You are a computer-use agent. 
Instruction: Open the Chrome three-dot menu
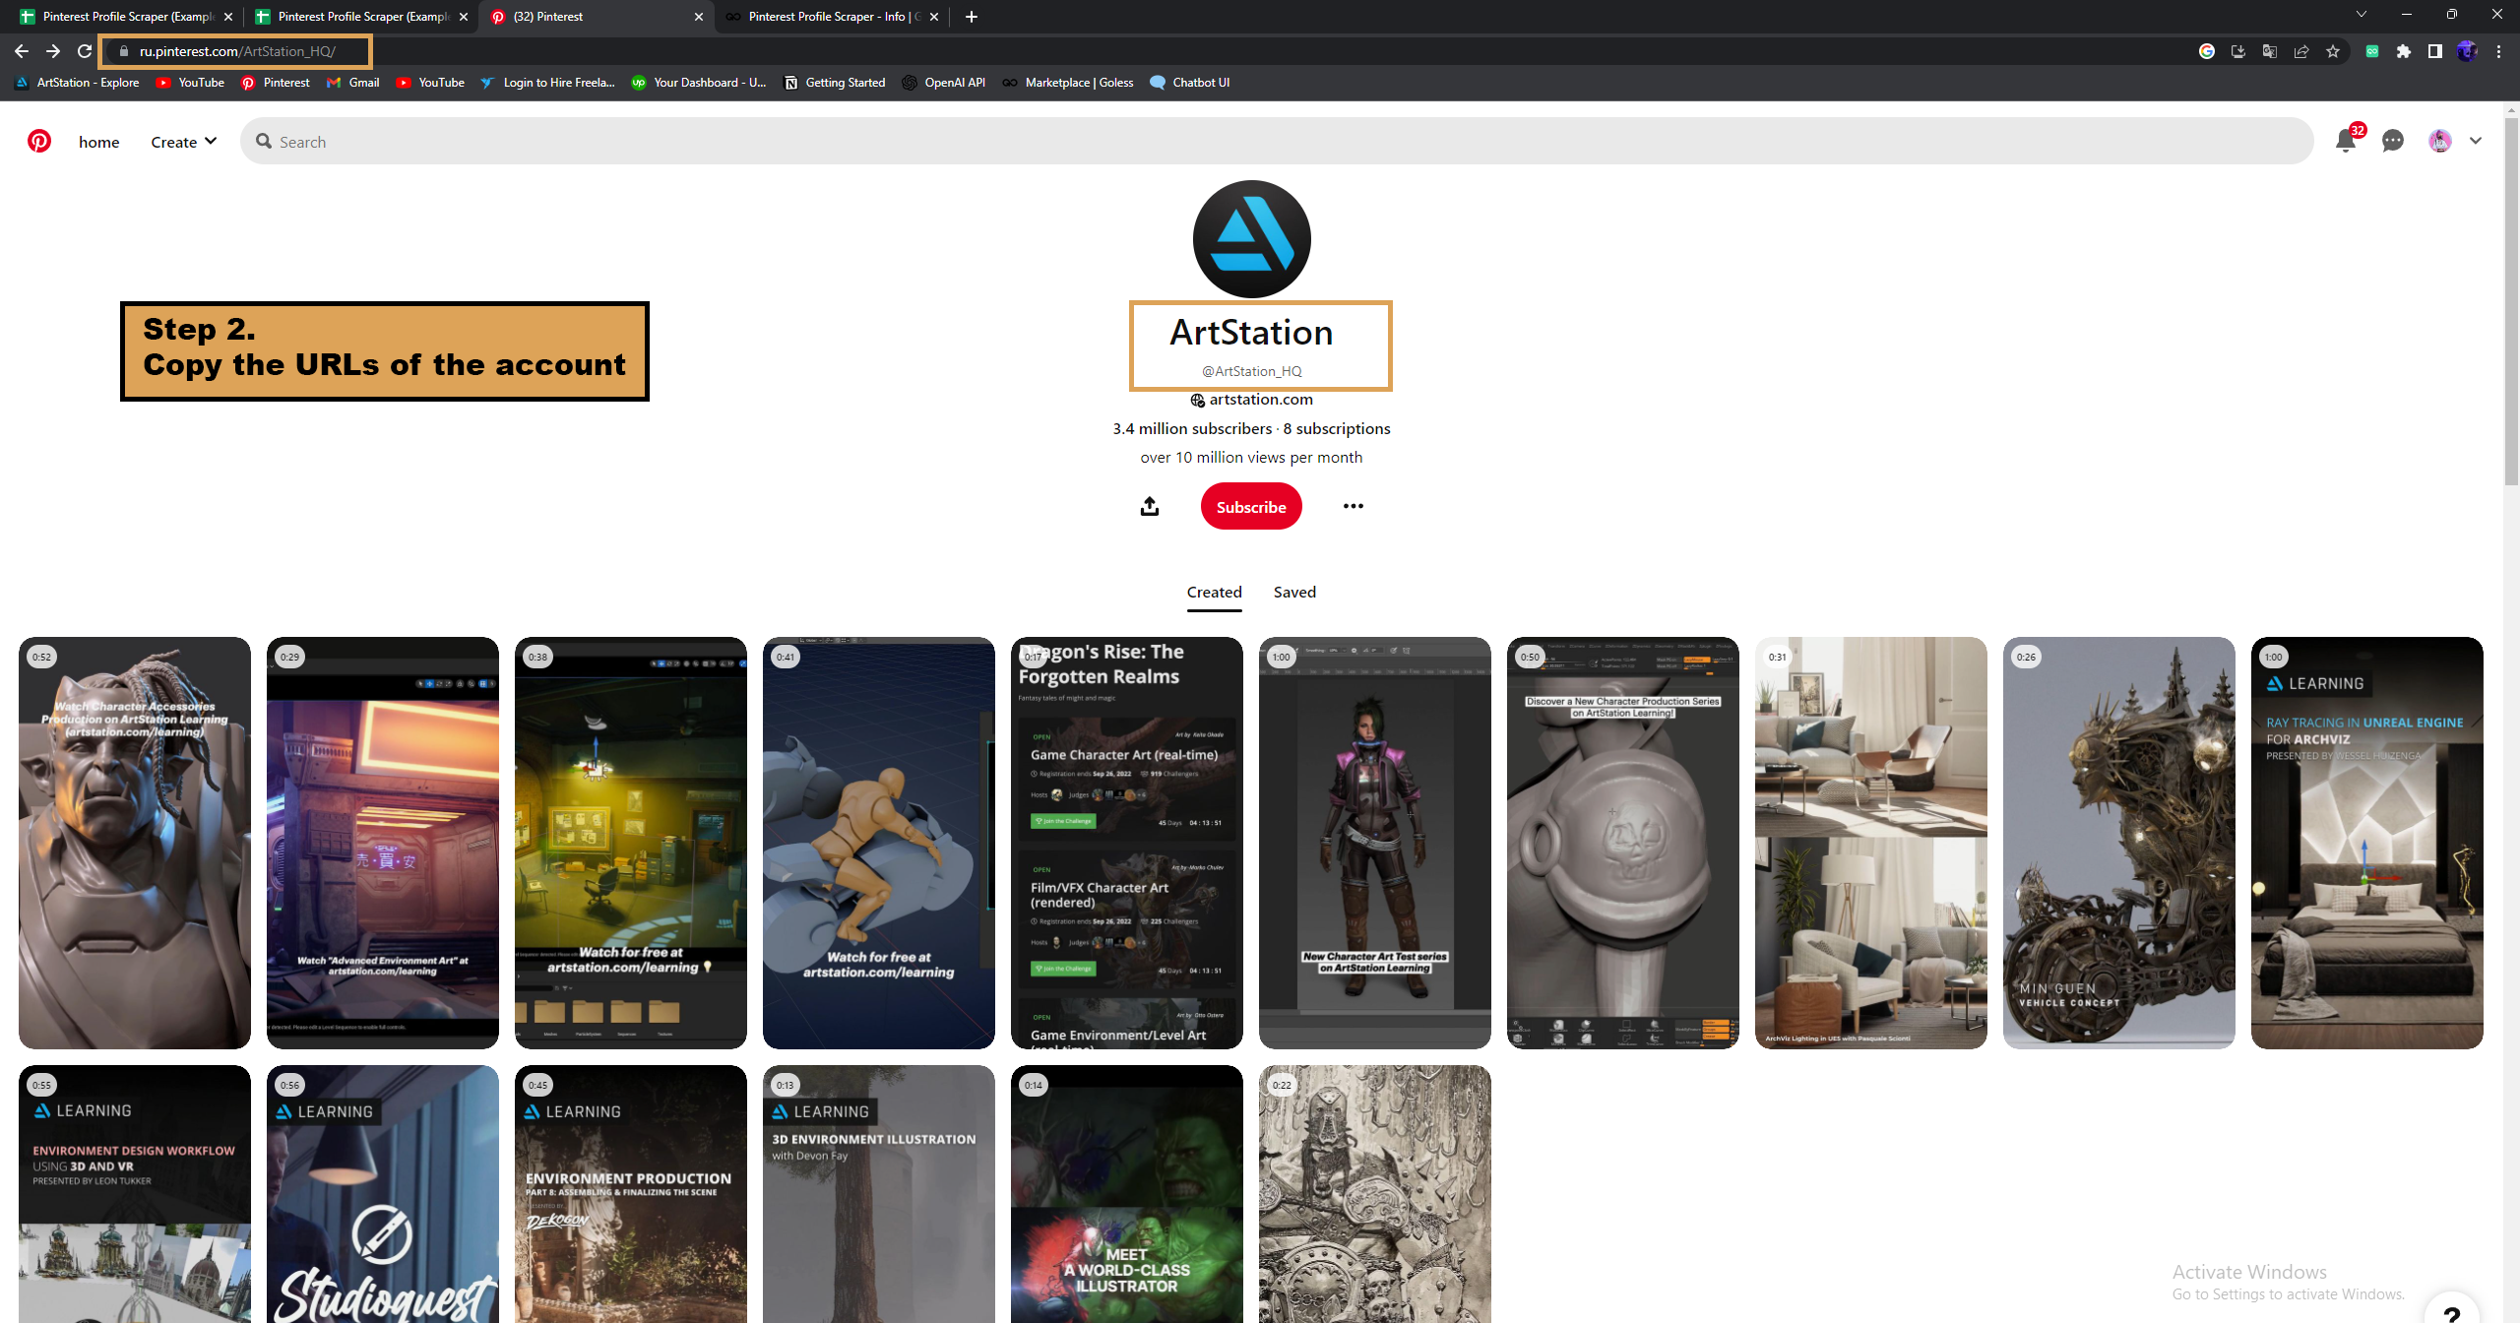[x=2498, y=51]
